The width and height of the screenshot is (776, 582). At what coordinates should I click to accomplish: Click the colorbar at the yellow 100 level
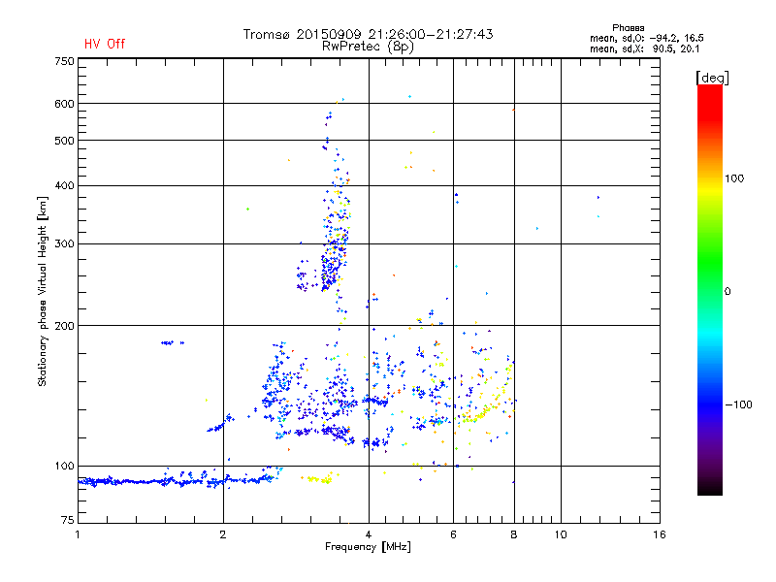(710, 188)
